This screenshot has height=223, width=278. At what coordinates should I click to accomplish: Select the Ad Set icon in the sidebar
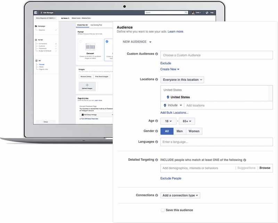pos(36,40)
